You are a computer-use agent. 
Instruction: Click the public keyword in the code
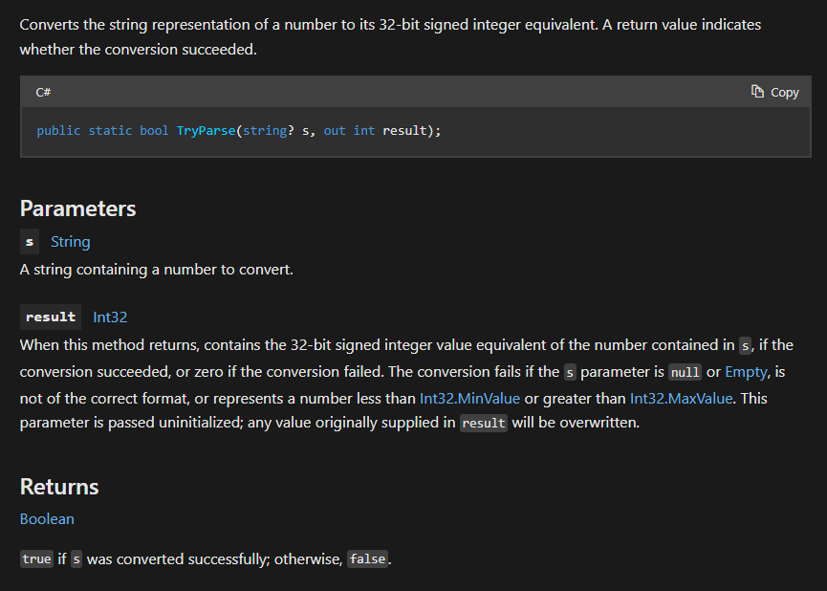pos(58,131)
